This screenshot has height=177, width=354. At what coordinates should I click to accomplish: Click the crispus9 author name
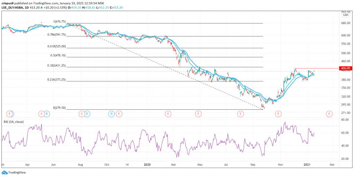(8, 3)
